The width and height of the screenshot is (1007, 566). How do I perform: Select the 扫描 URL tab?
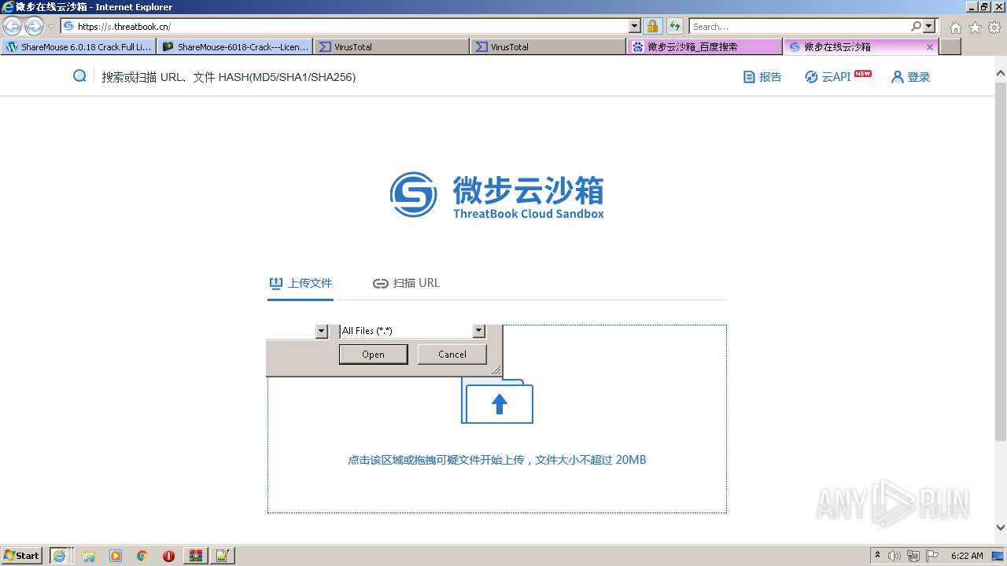[406, 283]
